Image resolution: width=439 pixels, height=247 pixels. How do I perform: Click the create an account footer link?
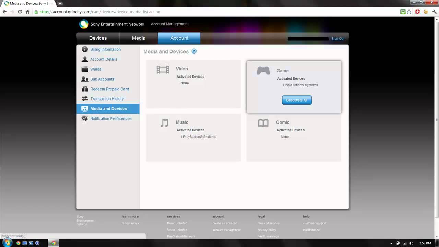tap(224, 223)
